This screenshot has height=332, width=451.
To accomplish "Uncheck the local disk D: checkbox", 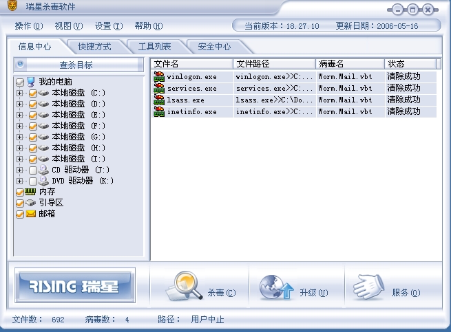I will pyautogui.click(x=33, y=104).
